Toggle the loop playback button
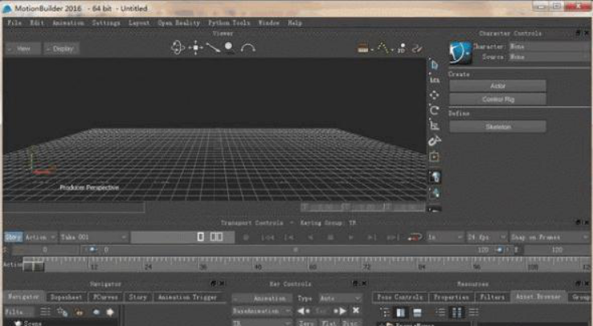This screenshot has width=593, height=326. [x=415, y=237]
